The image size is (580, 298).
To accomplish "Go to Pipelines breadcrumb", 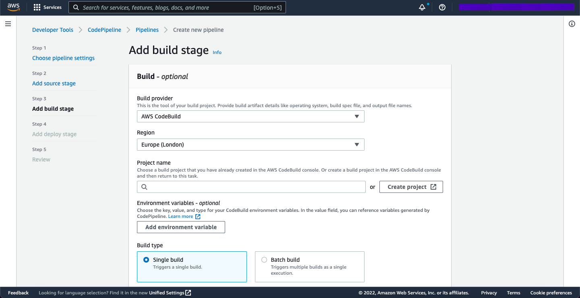I will (147, 30).
